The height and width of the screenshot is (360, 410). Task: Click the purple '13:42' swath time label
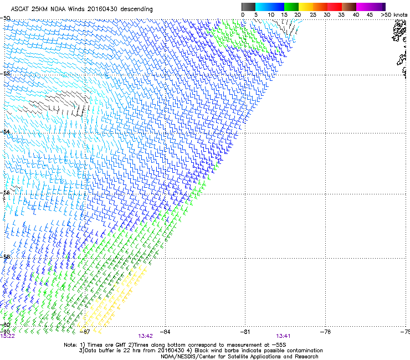145,336
